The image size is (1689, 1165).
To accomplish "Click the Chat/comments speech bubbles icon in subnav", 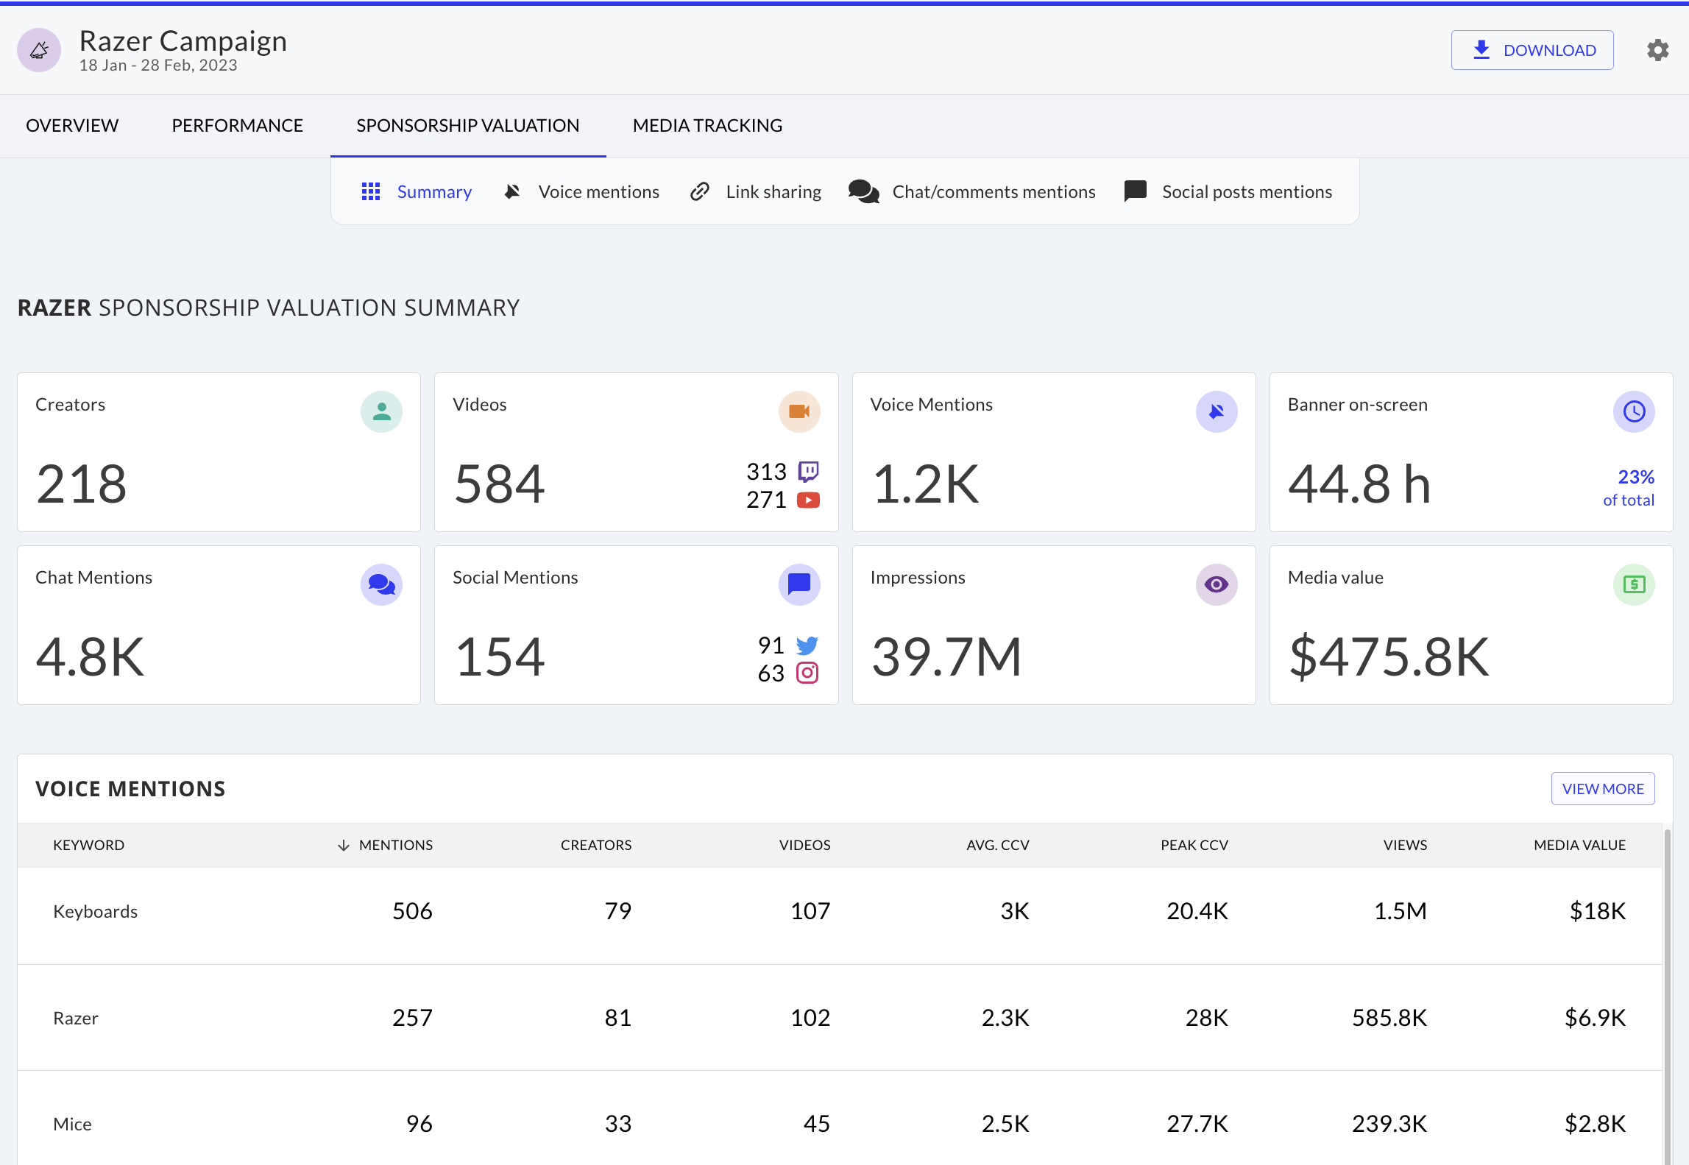I will 864,192.
